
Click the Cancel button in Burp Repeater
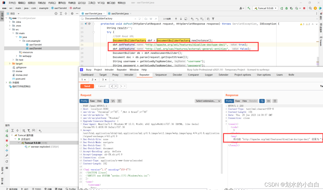tap(102, 86)
